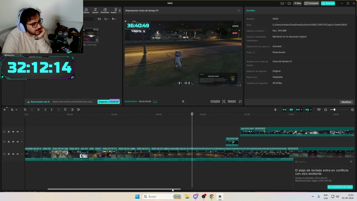This screenshot has height=201, width=357.
Task: Start voice-over recording with the microphone
Action: point(275,110)
